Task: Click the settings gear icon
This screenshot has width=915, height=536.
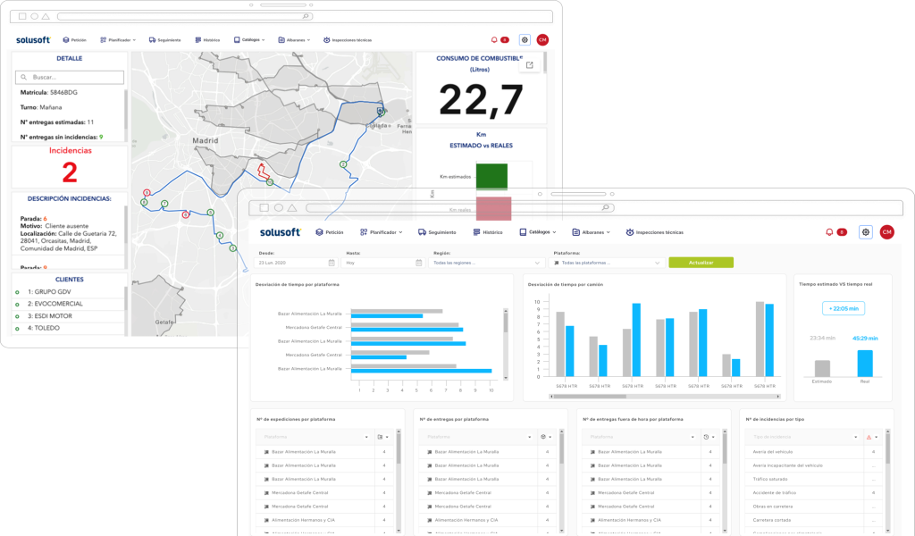Action: coord(865,231)
